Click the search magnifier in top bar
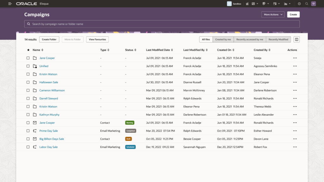The image size is (324, 182). coord(307,4)
